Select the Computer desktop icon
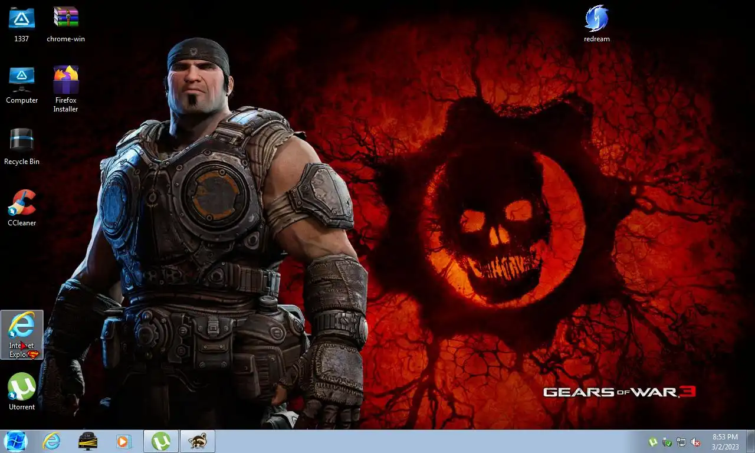Image resolution: width=755 pixels, height=453 pixels. coord(22,85)
